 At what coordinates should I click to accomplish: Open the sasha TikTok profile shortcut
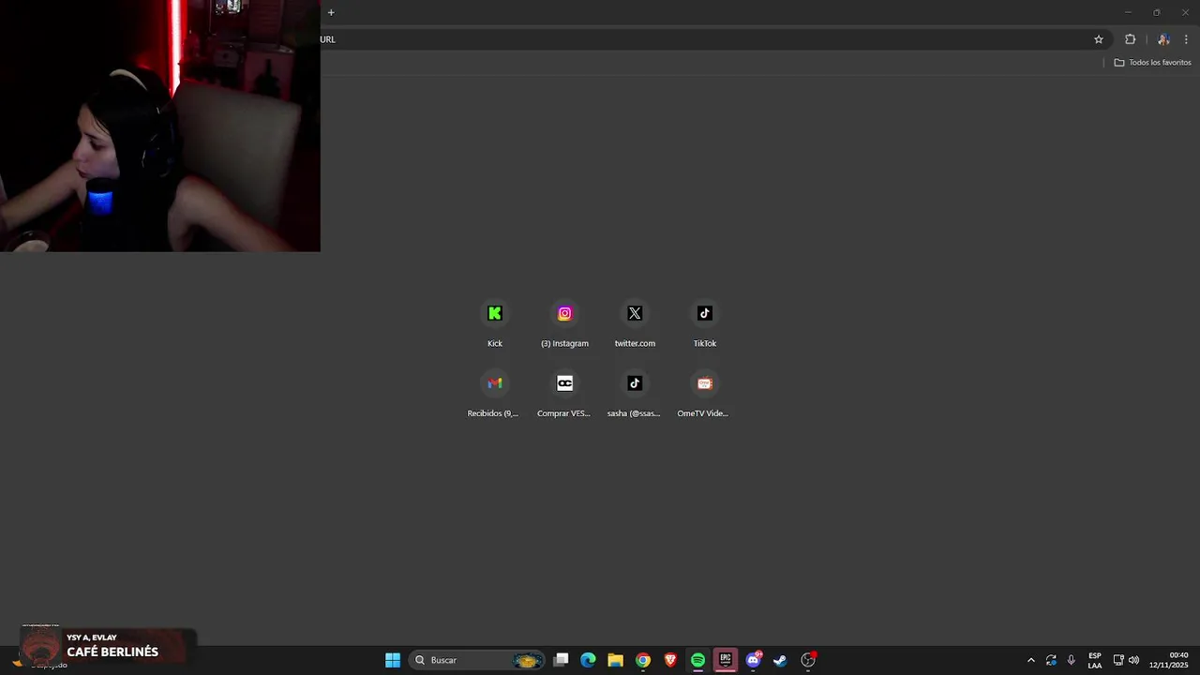[x=635, y=394]
